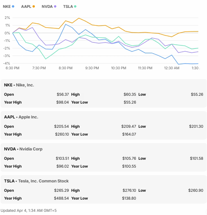
Task: Click the TSLA legend label
Action: click(x=68, y=7)
